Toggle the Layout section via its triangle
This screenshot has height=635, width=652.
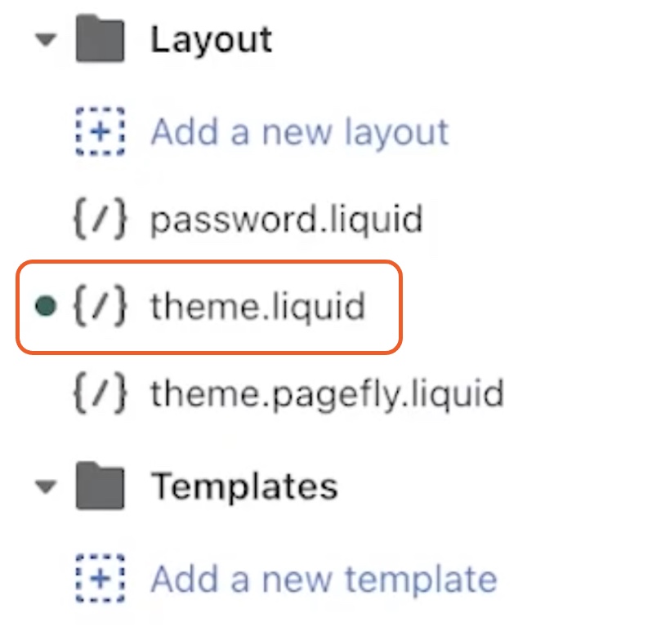[46, 40]
